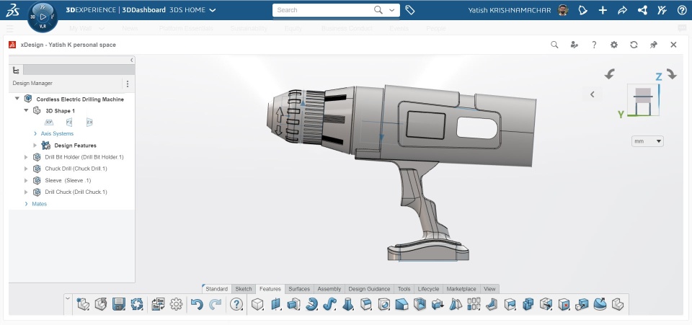Open notifications bell icon in top bar

[583, 10]
